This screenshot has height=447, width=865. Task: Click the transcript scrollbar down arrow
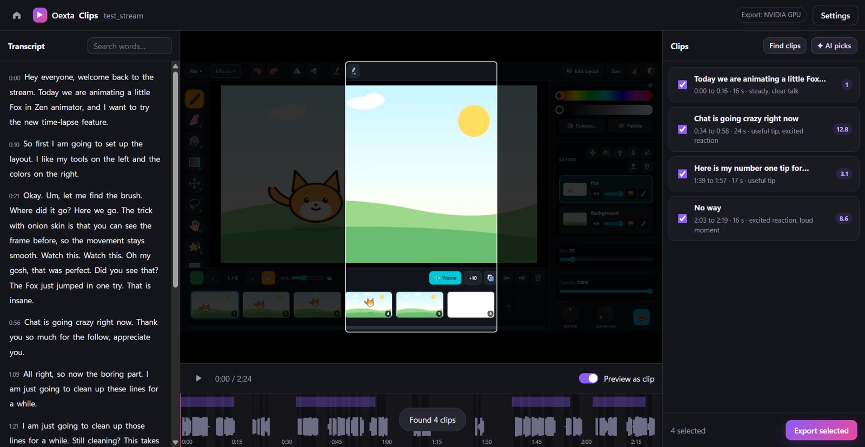pos(175,442)
